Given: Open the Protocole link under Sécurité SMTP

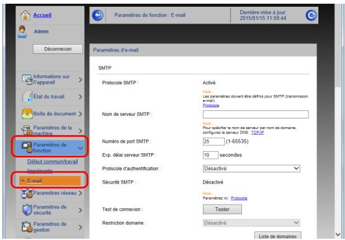Looking at the screenshot, I should (x=239, y=198).
